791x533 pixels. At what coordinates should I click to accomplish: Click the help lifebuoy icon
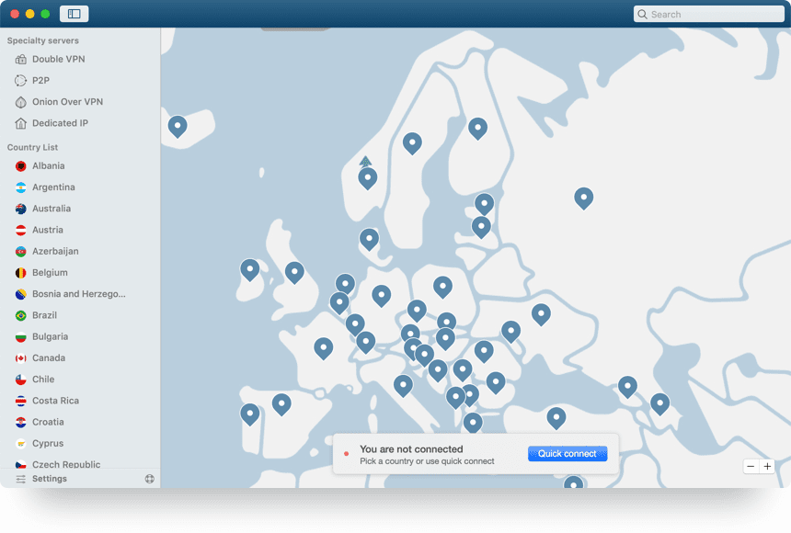tap(150, 479)
